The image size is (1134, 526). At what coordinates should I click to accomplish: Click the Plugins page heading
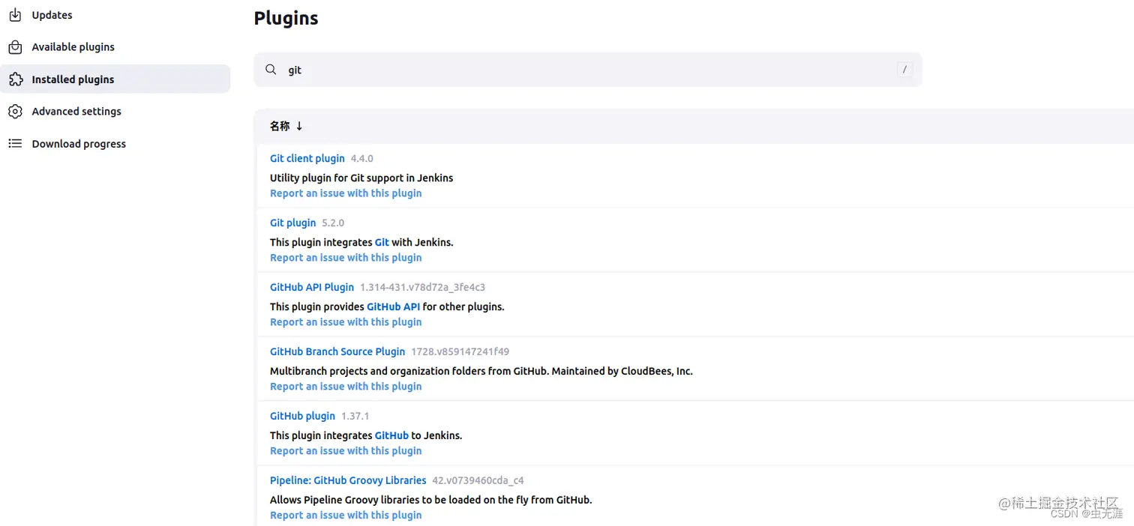pos(286,18)
